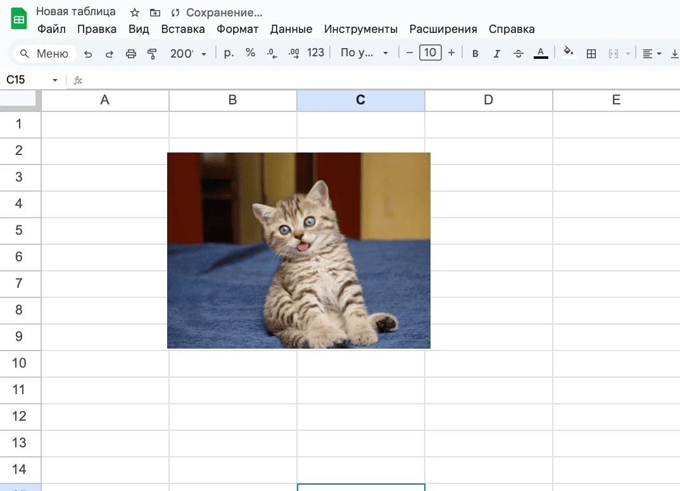Increase decimal places
Viewport: 680px width, 491px height.
pyautogui.click(x=294, y=53)
